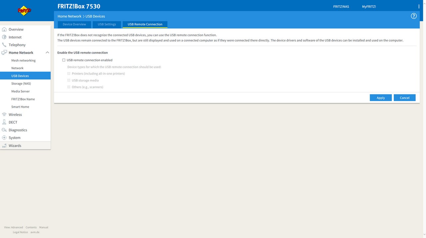Tick the Others (e.g., scanners) checkbox
The image size is (426, 238).
tap(69, 87)
